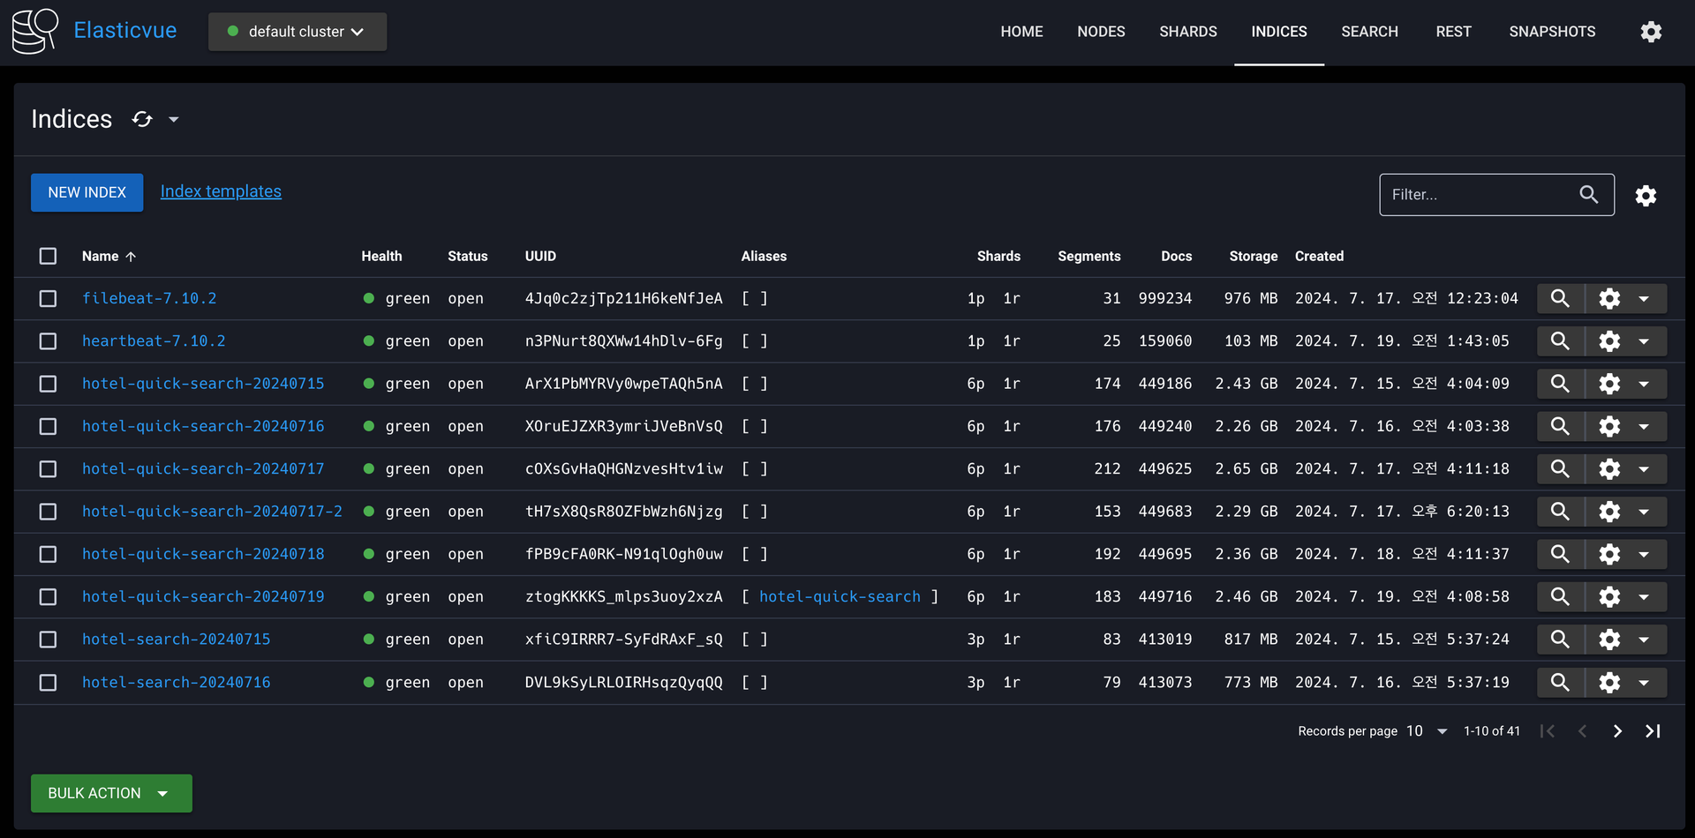
Task: Open the BULK ACTION dropdown
Action: (111, 793)
